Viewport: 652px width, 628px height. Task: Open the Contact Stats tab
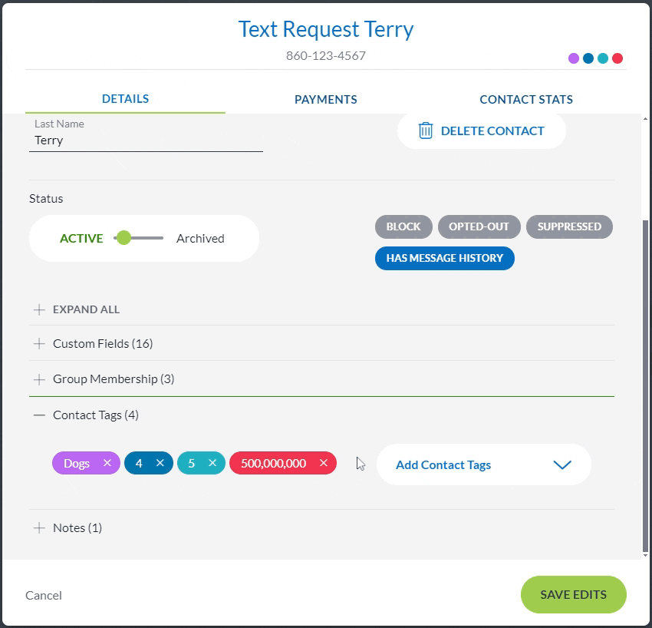(x=526, y=99)
